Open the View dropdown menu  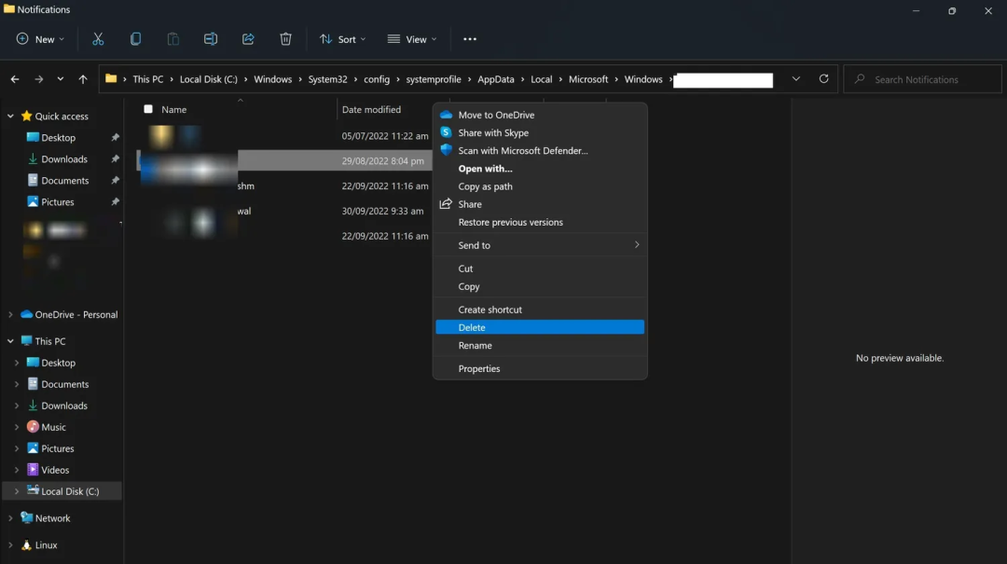(x=412, y=39)
